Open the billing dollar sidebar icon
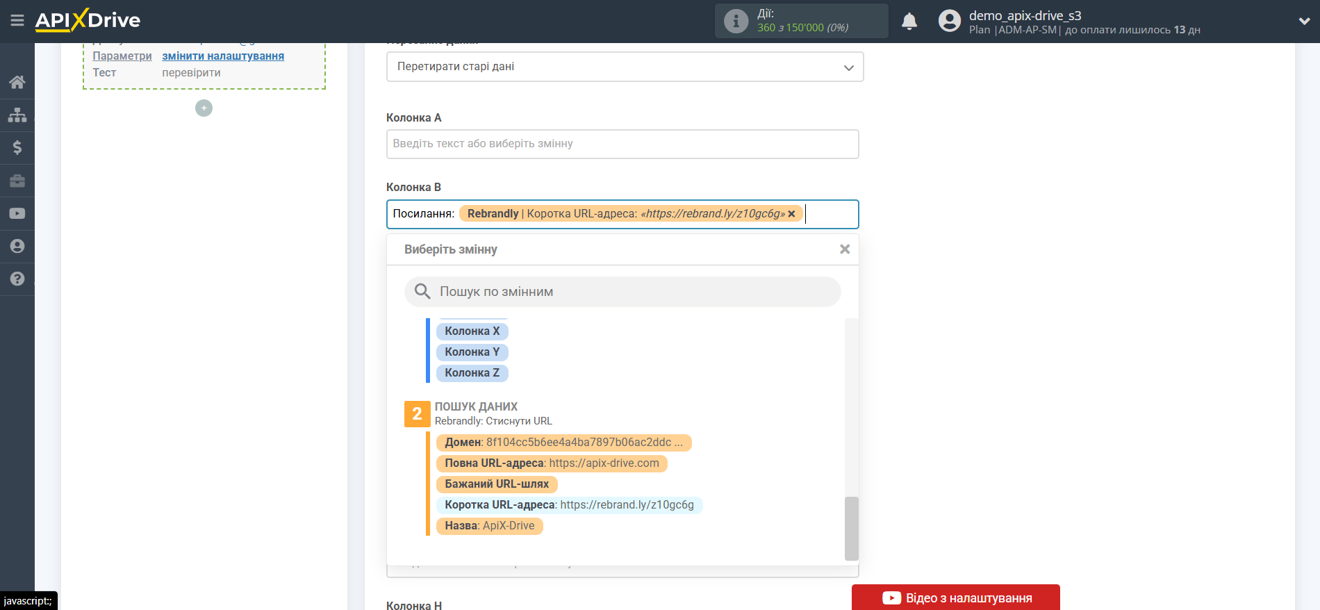This screenshot has height=610, width=1320. pyautogui.click(x=17, y=147)
